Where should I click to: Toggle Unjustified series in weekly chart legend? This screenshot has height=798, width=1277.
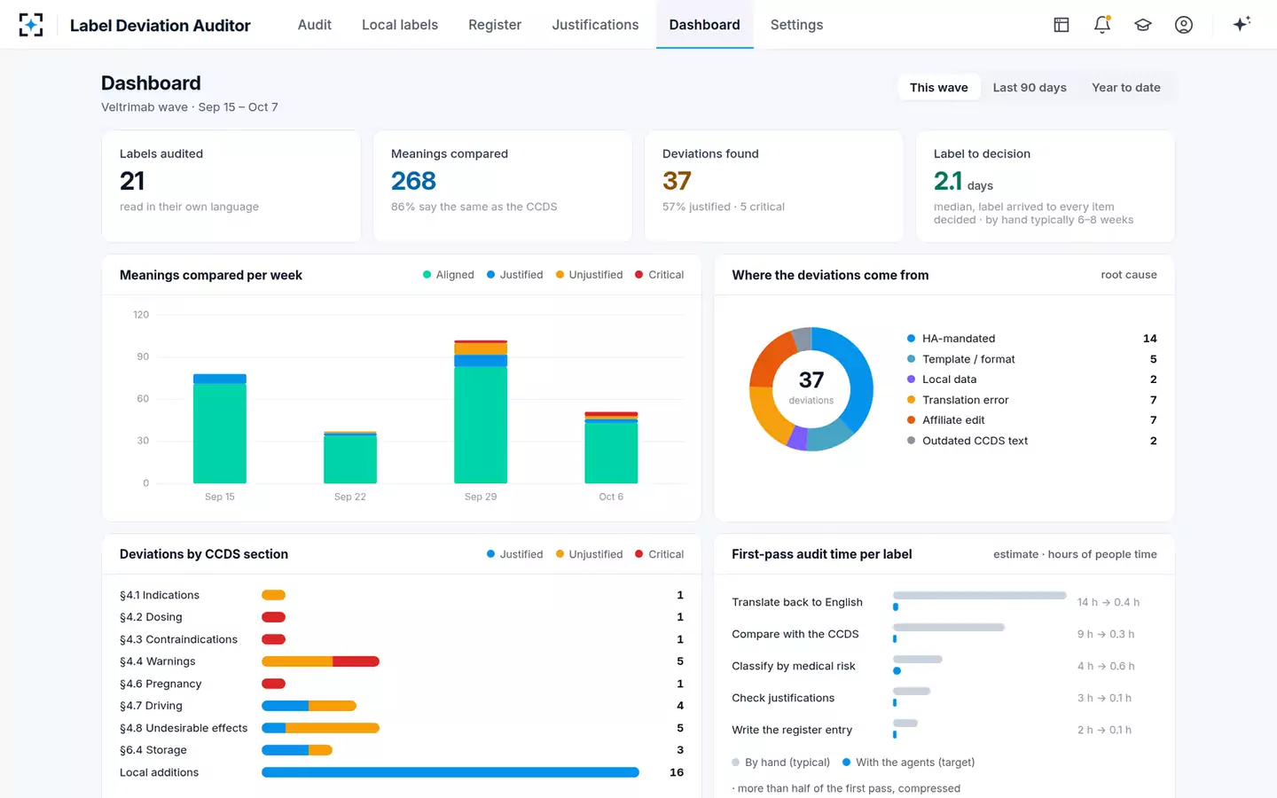pos(589,275)
